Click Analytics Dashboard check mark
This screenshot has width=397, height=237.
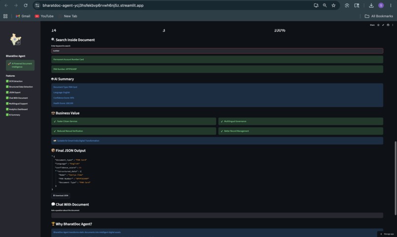point(7,109)
